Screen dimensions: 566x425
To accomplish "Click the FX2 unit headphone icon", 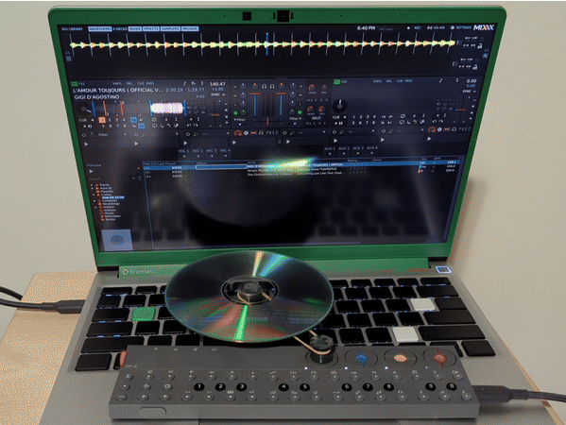I will point(454,128).
